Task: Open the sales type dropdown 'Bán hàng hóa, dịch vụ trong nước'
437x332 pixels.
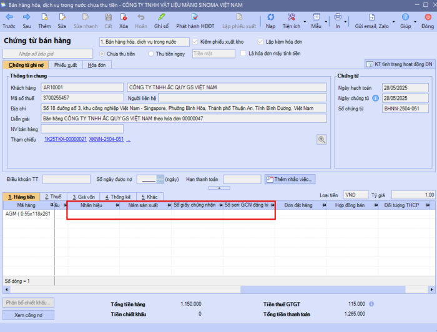Action: coord(144,42)
